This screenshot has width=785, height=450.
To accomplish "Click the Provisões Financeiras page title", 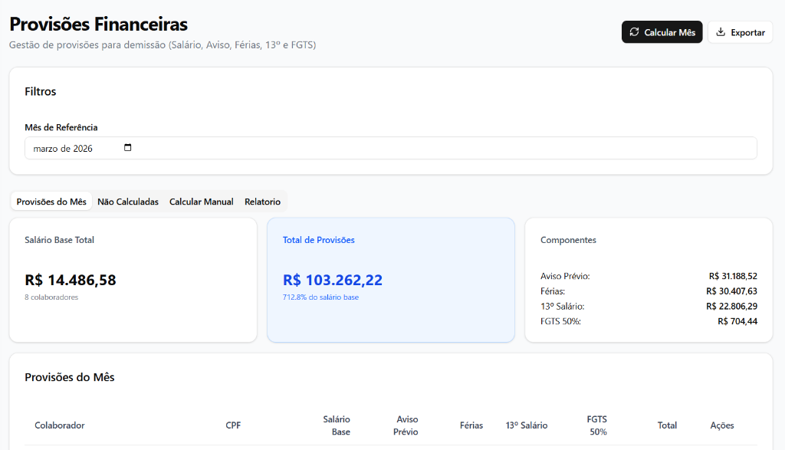I will 99,24.
